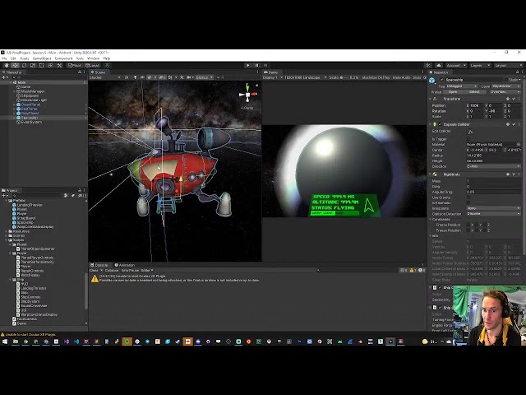Toggle the Is Kinematic checkbox

(x=468, y=203)
